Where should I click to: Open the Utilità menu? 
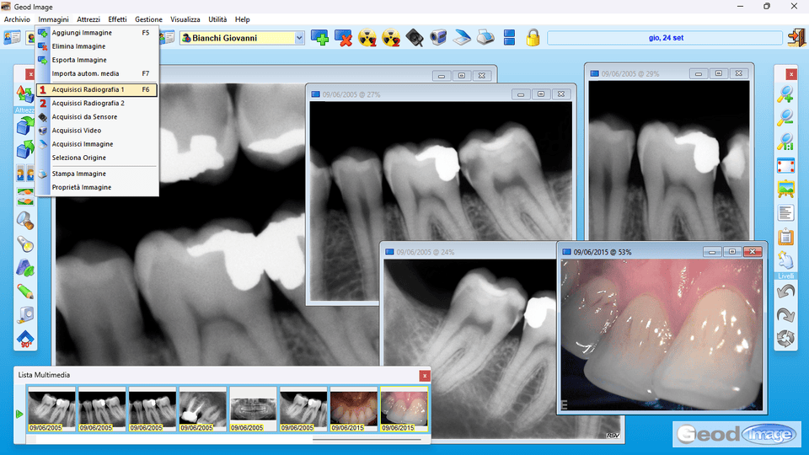pyautogui.click(x=217, y=19)
